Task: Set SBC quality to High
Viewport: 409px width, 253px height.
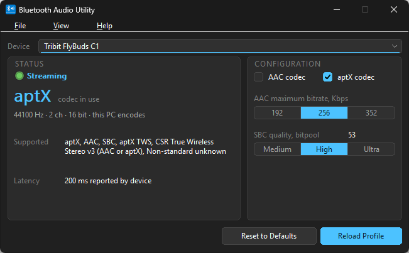Action: click(x=324, y=149)
